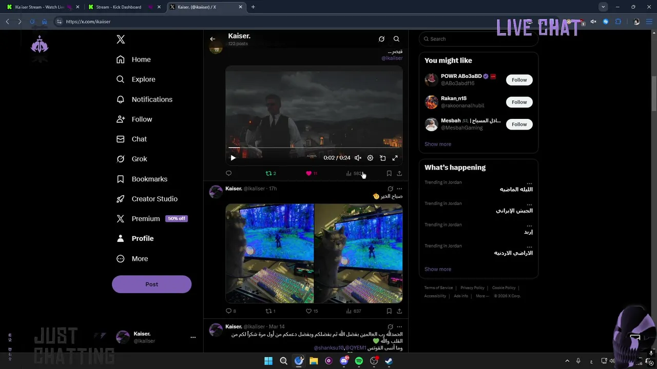Image resolution: width=657 pixels, height=369 pixels.
Task: Open the X logo home icon
Action: click(121, 39)
